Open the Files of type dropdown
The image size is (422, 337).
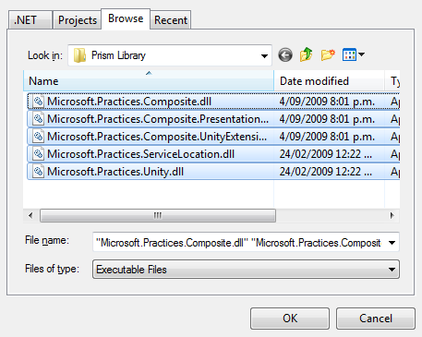246,270
